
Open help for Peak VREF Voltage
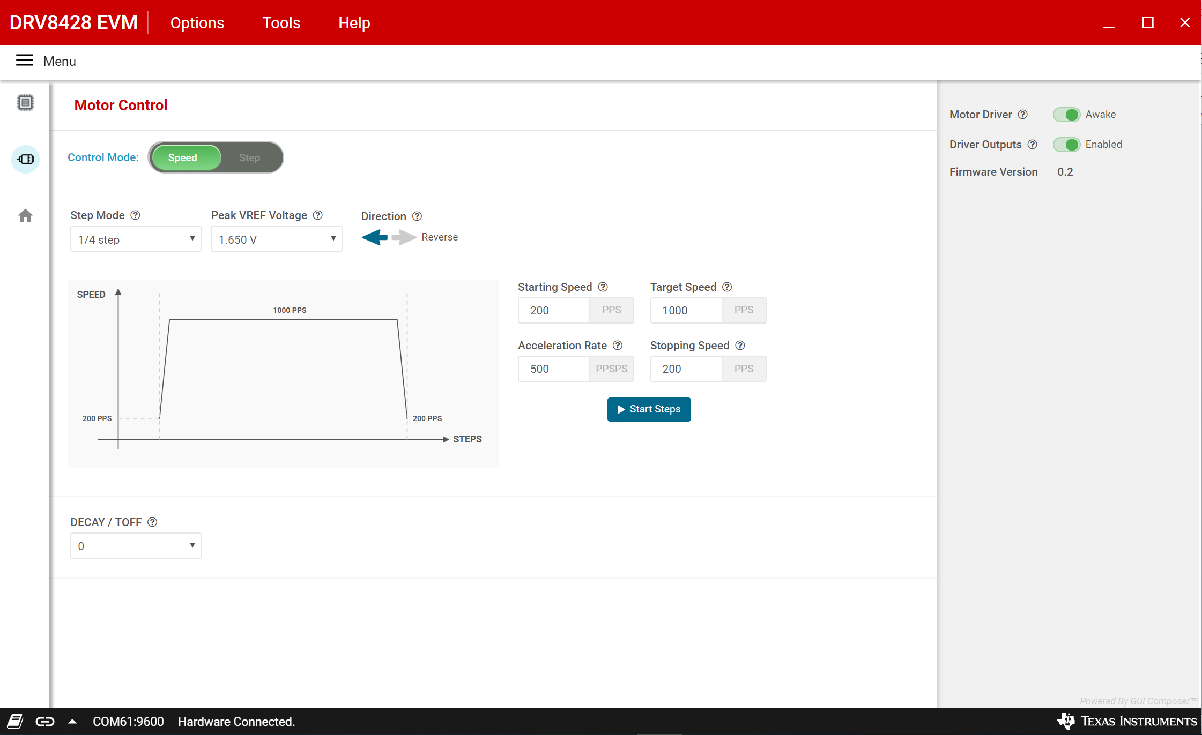tap(318, 215)
